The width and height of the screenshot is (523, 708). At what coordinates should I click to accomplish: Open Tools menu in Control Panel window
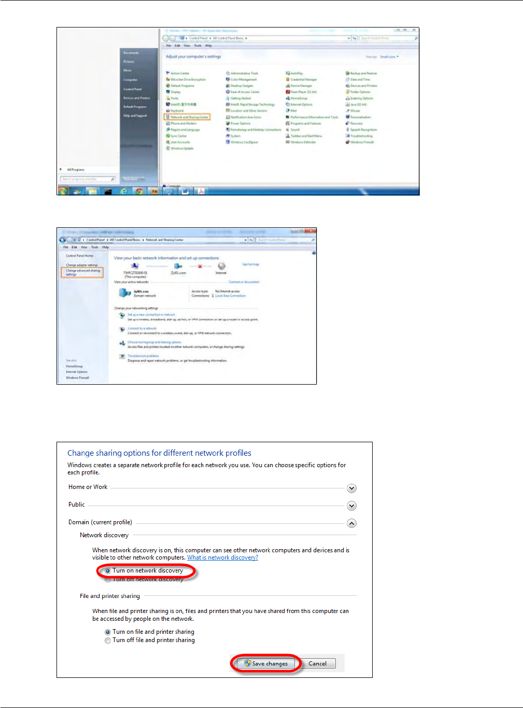pos(197,46)
